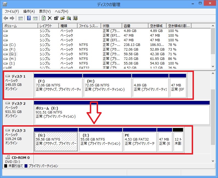Select the drive icon for volume (F:)

(x=5, y=49)
